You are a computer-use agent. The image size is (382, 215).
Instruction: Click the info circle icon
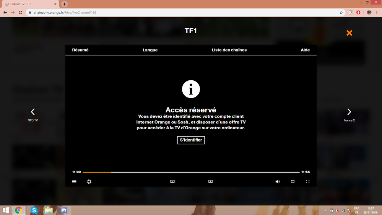tap(191, 89)
